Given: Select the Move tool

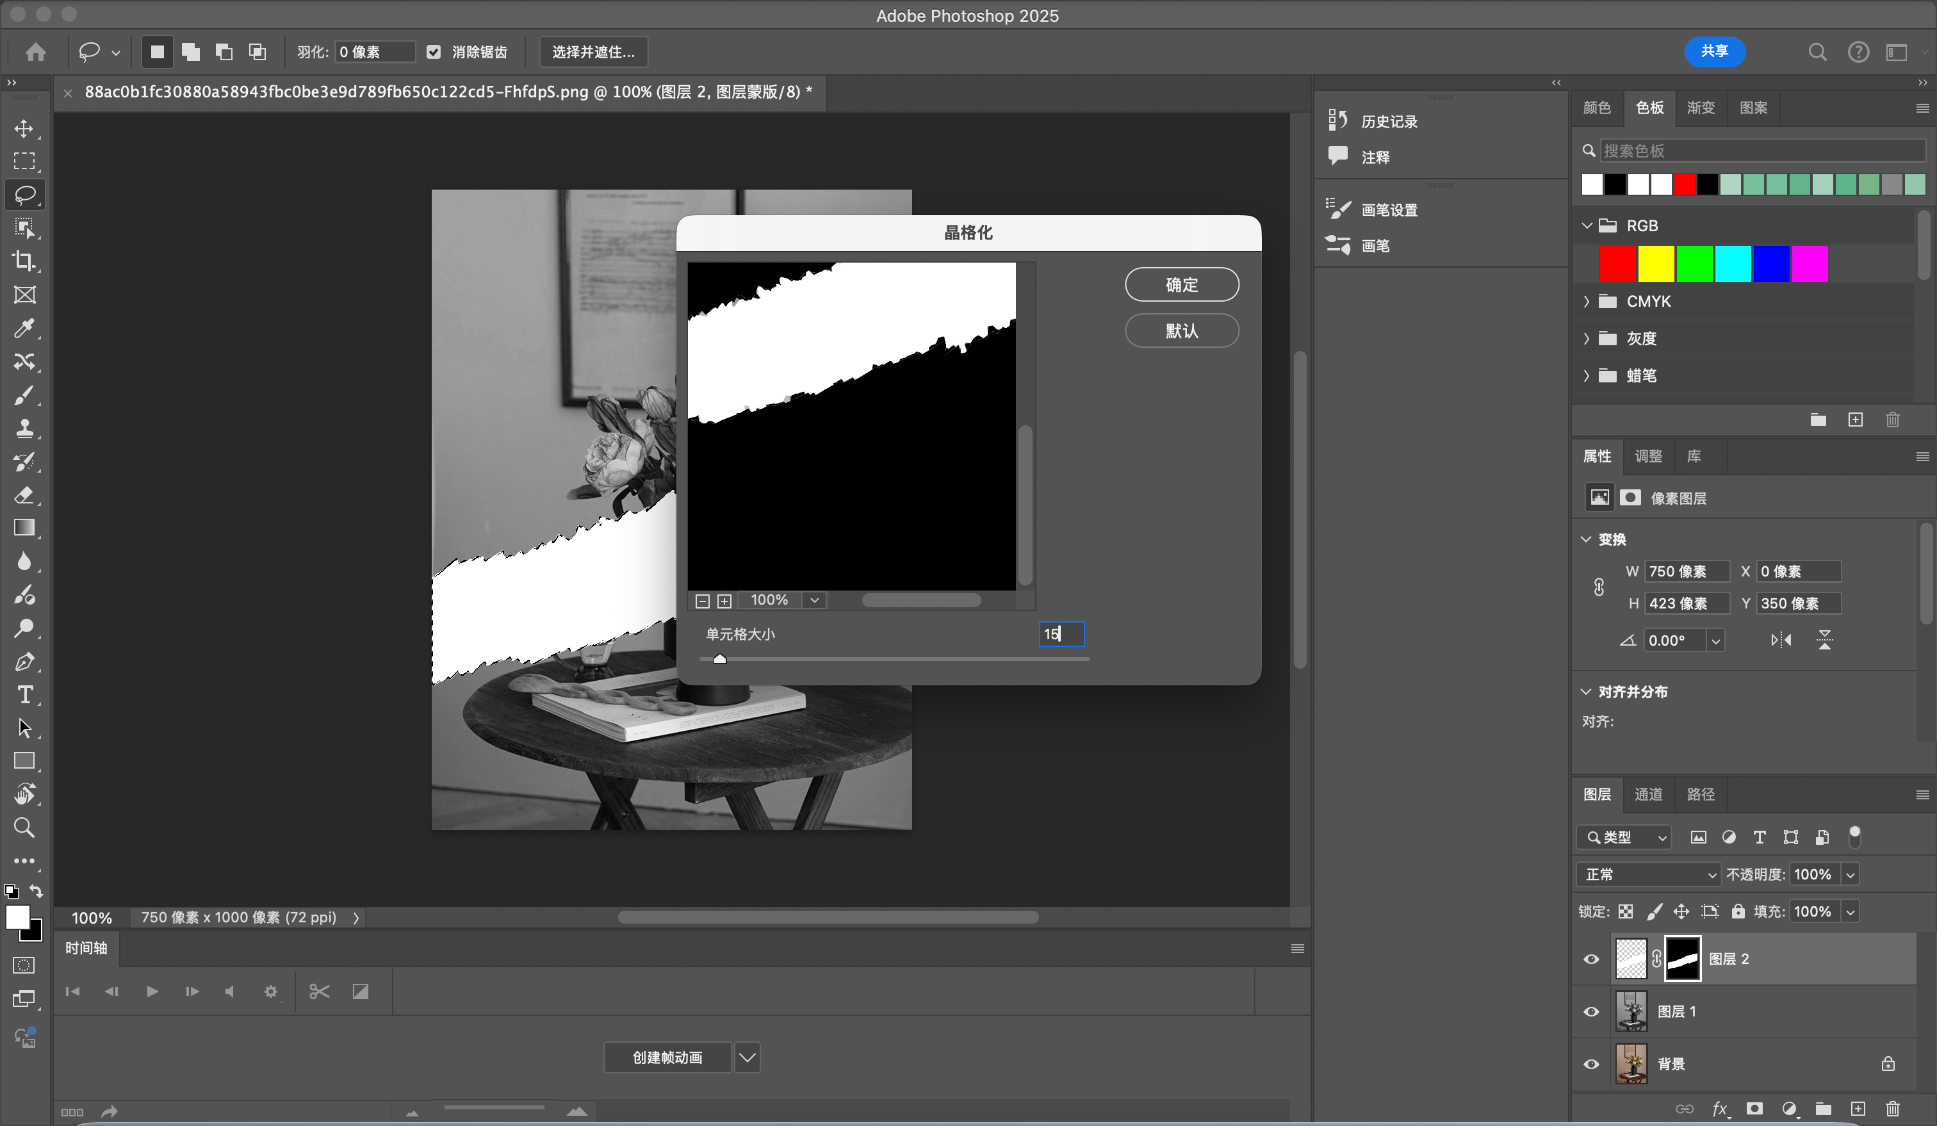Looking at the screenshot, I should [x=24, y=128].
